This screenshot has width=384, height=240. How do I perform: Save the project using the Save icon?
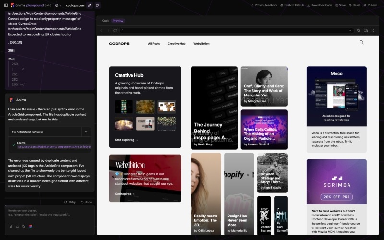tap(340, 5)
